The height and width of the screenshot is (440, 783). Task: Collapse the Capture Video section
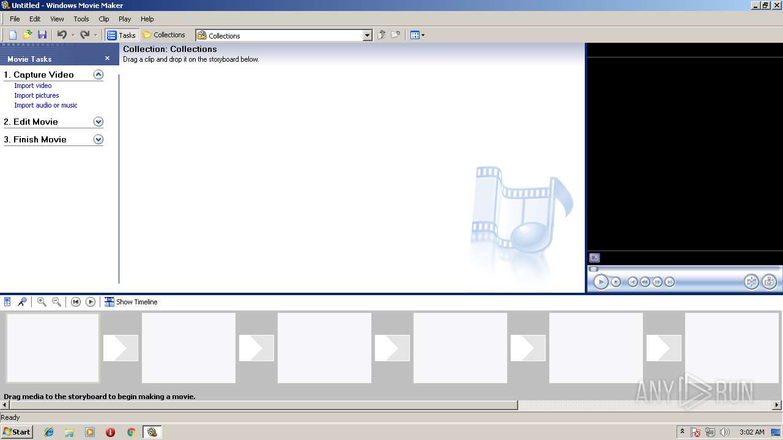click(98, 75)
